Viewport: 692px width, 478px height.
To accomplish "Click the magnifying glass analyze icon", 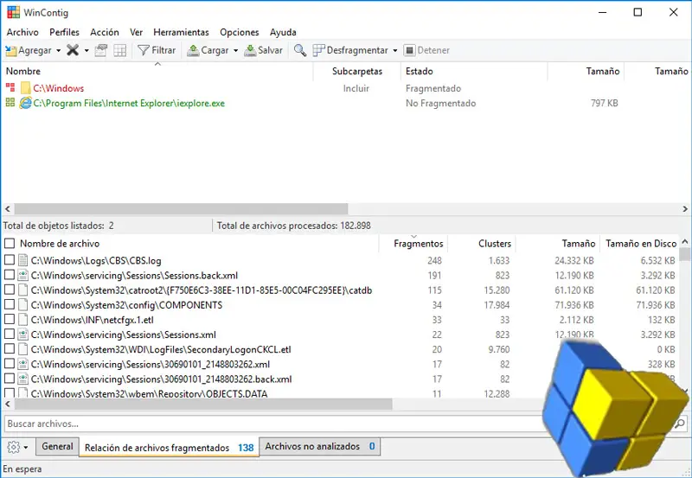I will (300, 50).
